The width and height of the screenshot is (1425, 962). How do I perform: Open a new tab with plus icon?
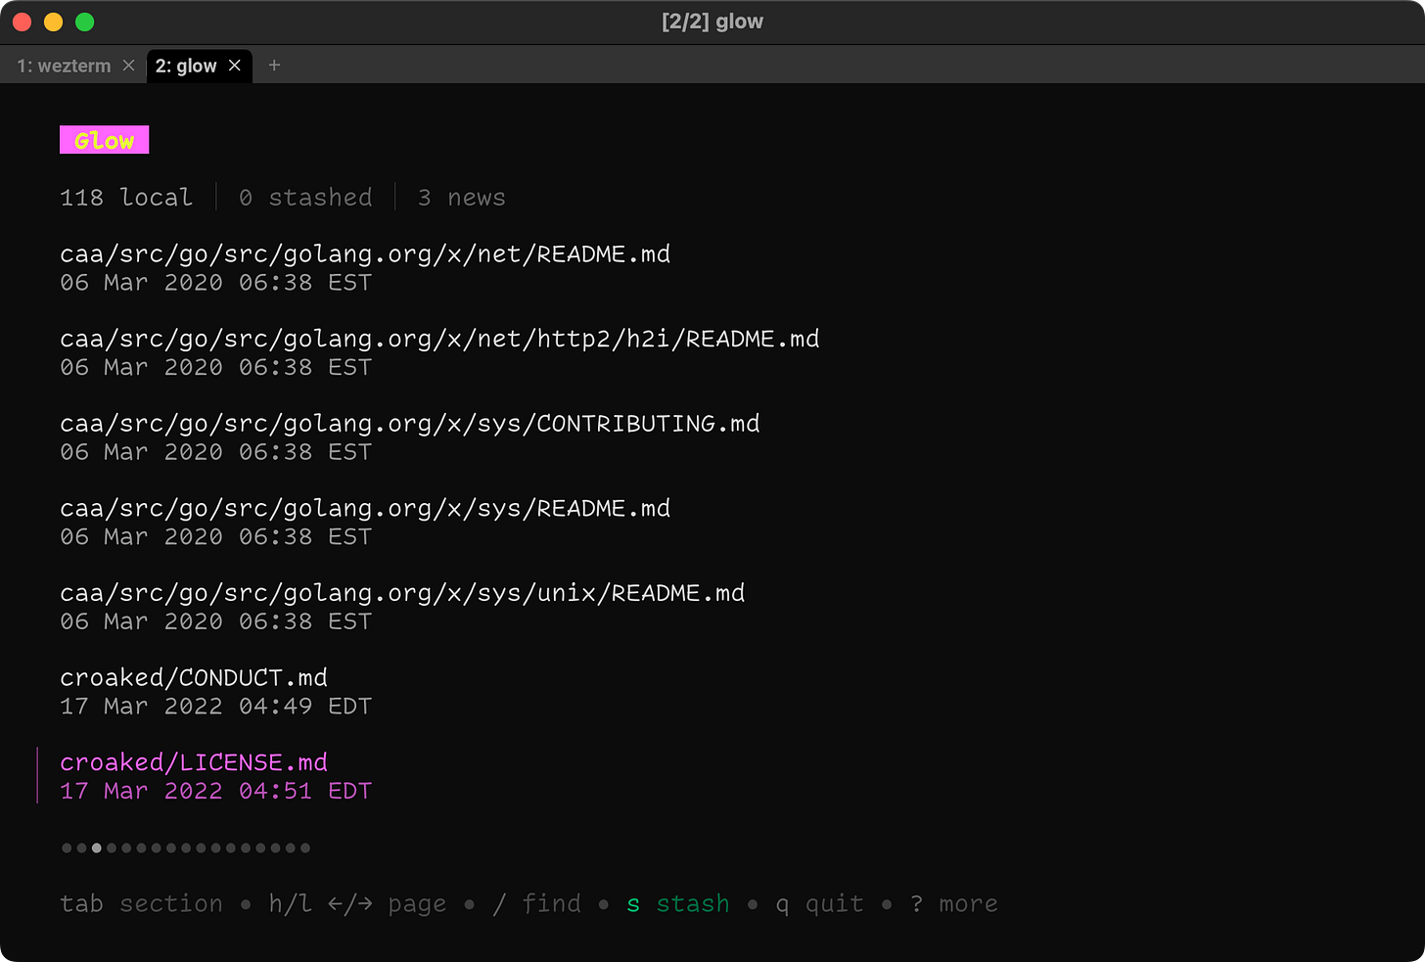(x=274, y=65)
